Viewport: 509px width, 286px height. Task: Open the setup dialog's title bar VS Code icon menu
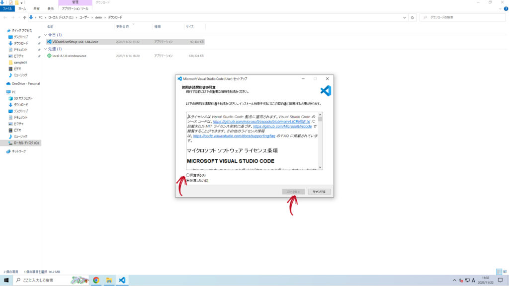[179, 79]
